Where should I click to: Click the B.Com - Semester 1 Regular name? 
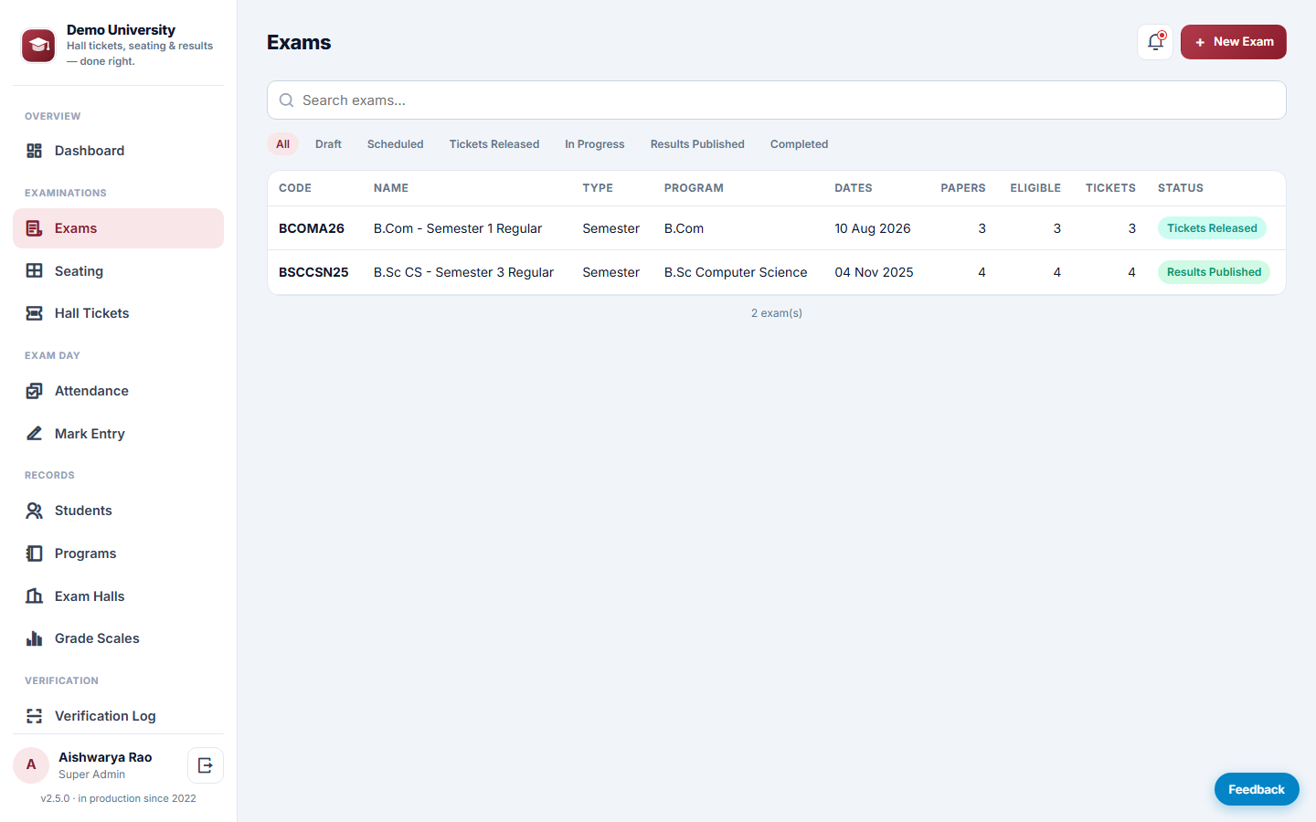point(458,228)
